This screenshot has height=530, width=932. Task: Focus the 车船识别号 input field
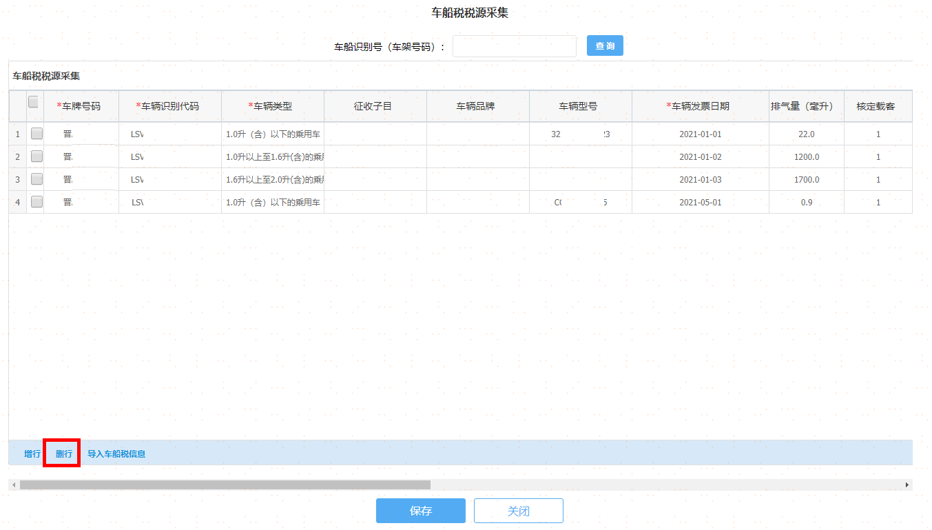pos(515,46)
